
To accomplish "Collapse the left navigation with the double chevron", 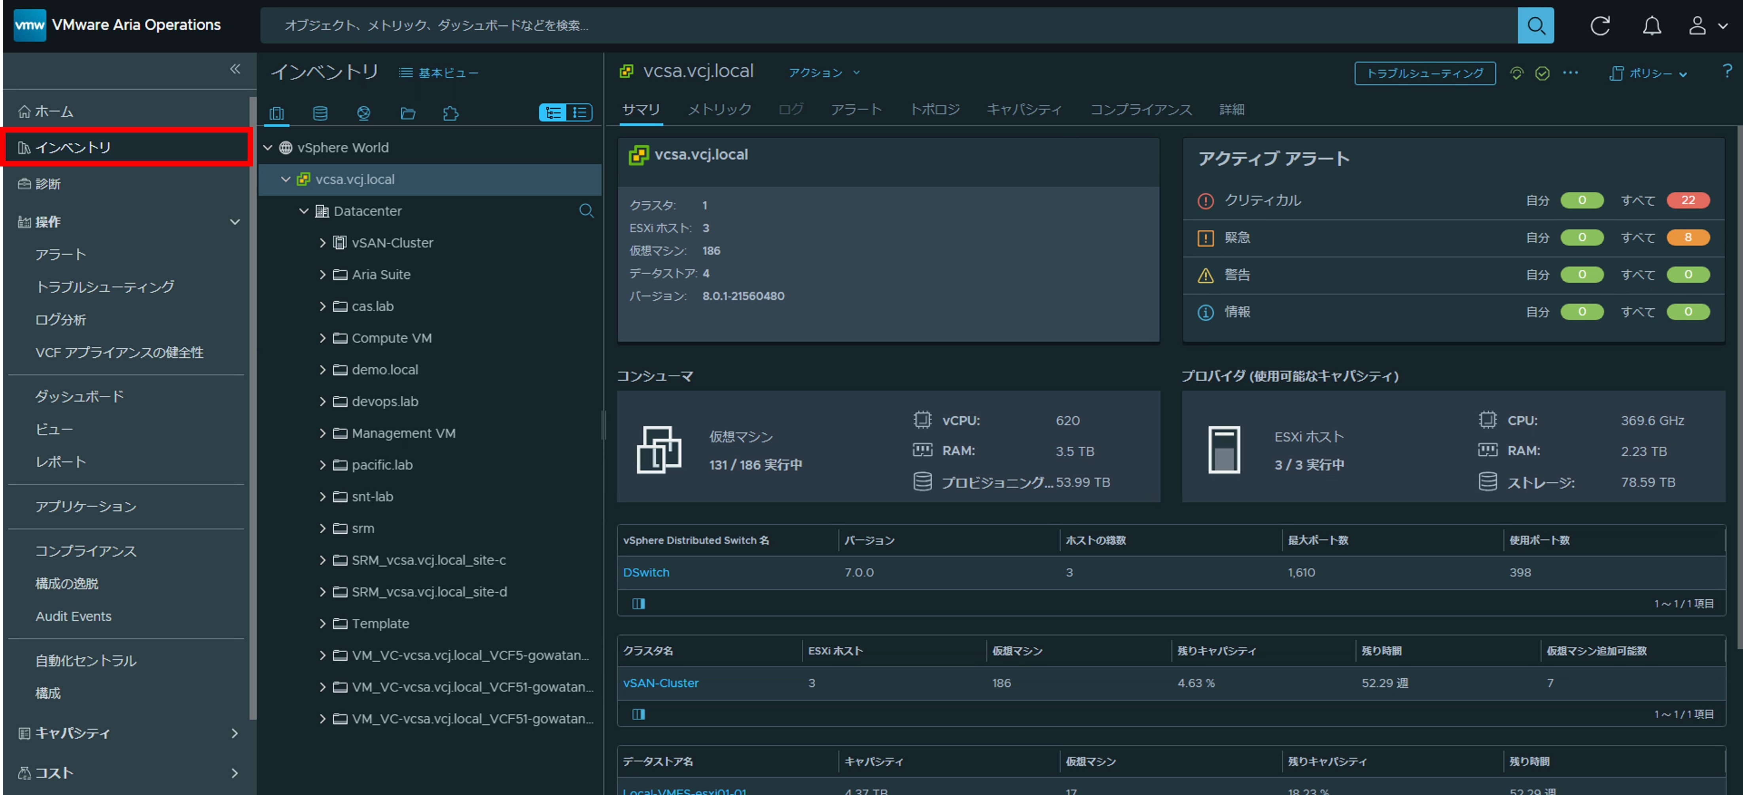I will click(235, 69).
